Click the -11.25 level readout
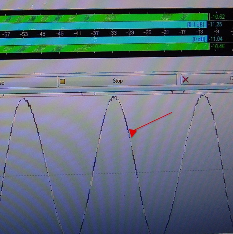The width and height of the screenshot is (233, 234). coord(215,25)
